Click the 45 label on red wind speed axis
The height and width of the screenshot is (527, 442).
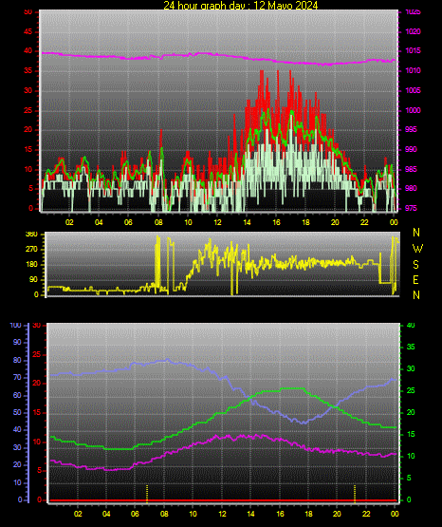[x=28, y=31]
